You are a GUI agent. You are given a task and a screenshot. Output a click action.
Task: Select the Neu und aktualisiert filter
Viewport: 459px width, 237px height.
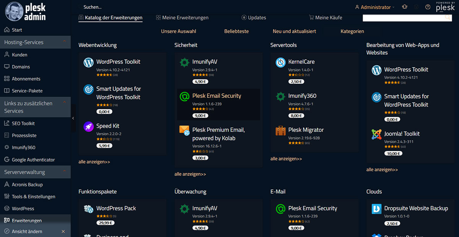click(x=295, y=31)
